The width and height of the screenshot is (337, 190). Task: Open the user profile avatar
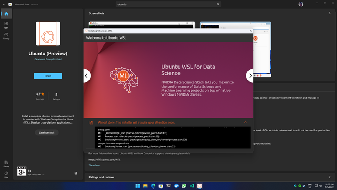pos(301,4)
